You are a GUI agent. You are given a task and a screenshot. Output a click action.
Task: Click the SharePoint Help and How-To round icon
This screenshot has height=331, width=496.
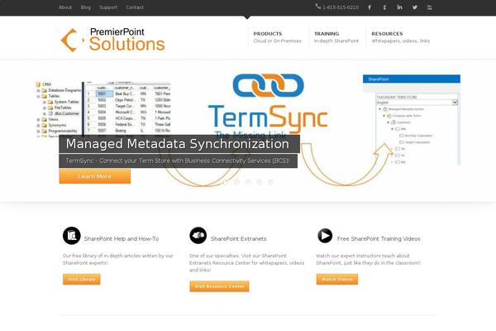tap(71, 235)
